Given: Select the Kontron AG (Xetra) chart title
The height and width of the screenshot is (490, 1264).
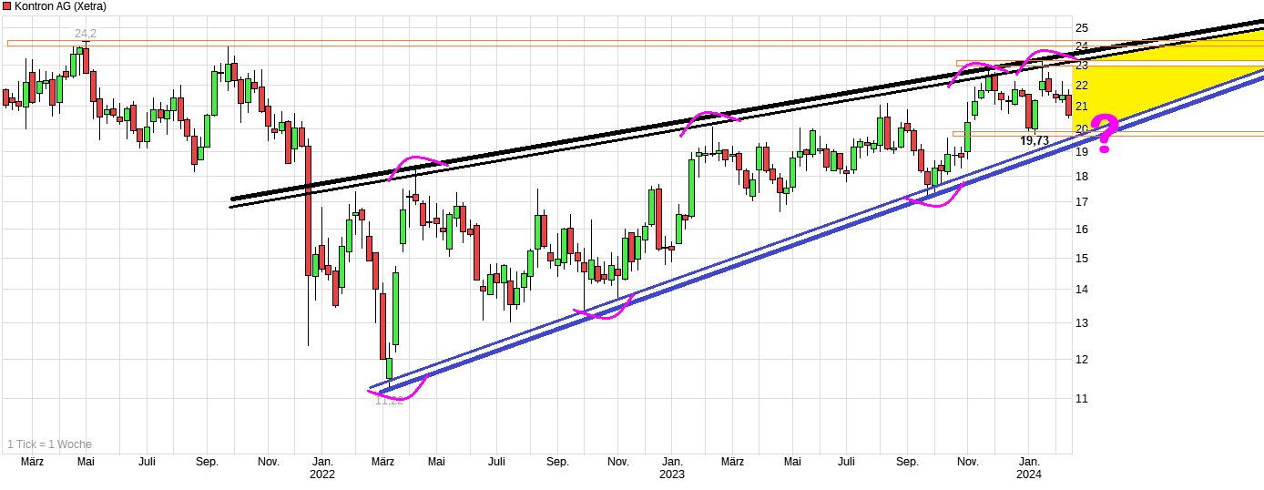Looking at the screenshot, I should [60, 6].
